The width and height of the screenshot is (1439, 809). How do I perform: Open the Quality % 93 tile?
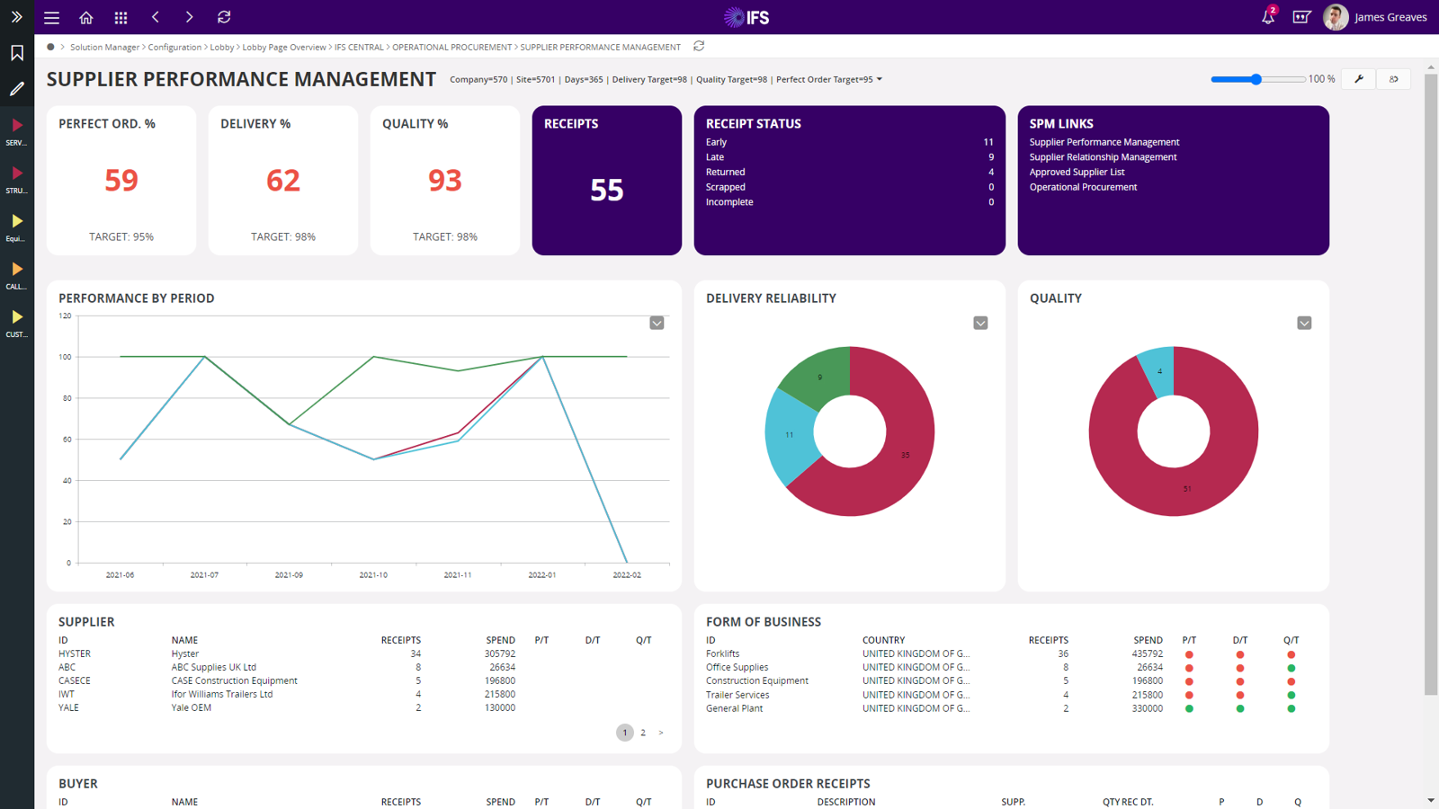coord(445,181)
